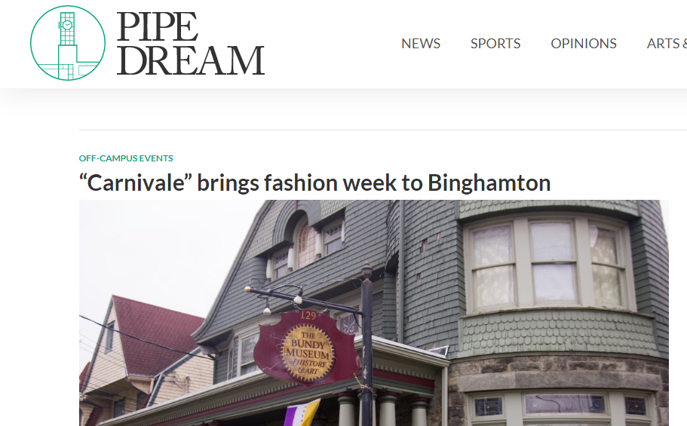Open the SPORTS section
Viewport: 687px width, 426px height.
point(495,44)
